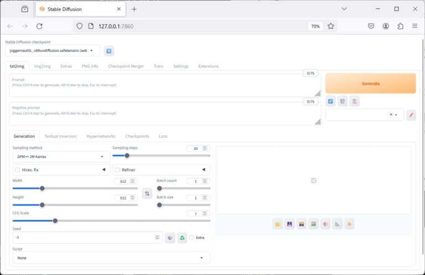The image size is (425, 275).
Task: Click the green recycle reuse seed icon
Action: tap(182, 237)
